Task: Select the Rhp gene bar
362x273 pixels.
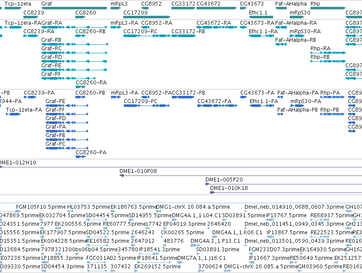Action: click(x=328, y=8)
